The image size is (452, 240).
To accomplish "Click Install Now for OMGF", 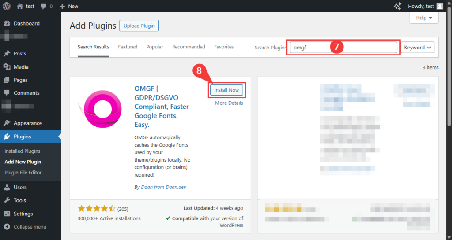I will click(x=226, y=90).
